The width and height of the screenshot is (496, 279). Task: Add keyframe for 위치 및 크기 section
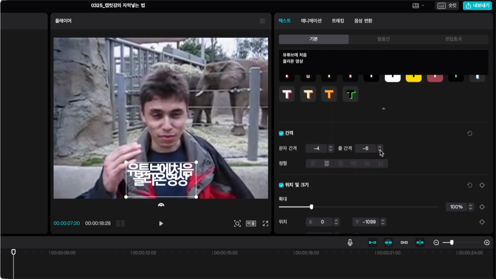pos(482,185)
